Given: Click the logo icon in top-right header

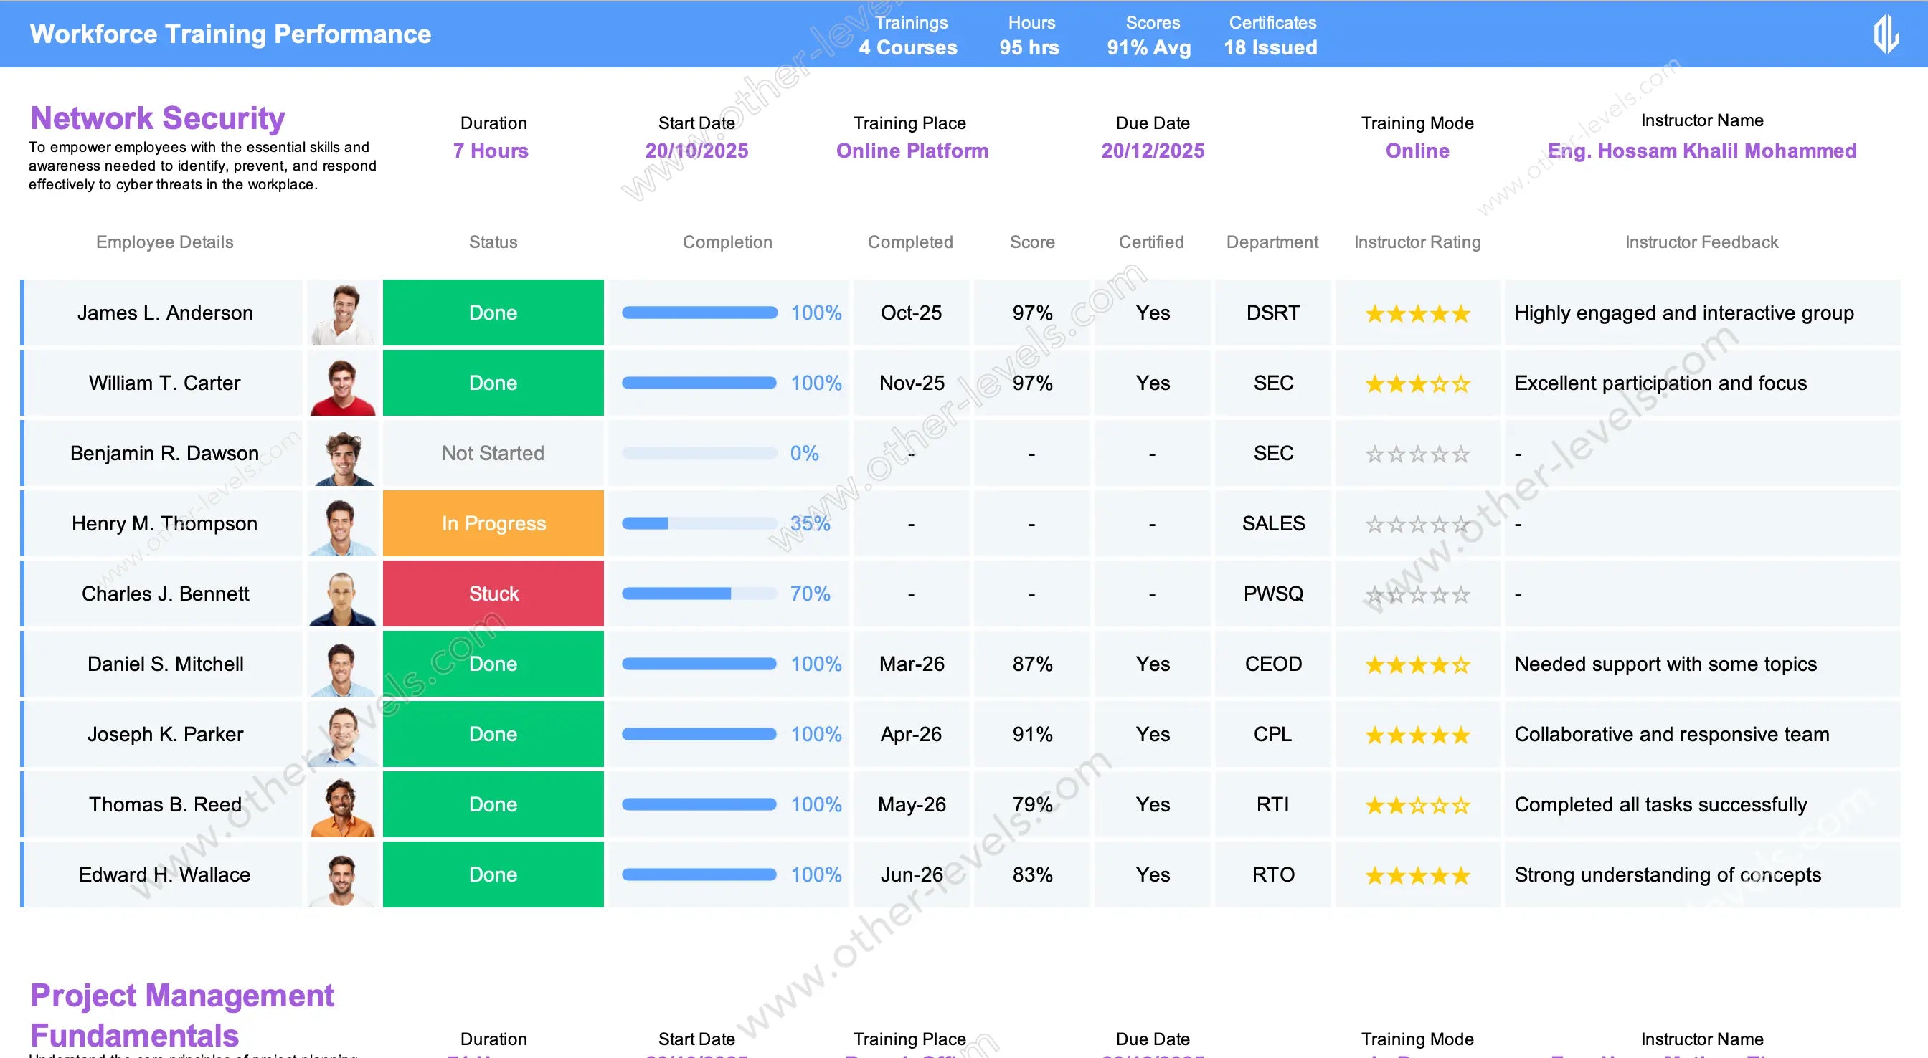Looking at the screenshot, I should pyautogui.click(x=1886, y=34).
